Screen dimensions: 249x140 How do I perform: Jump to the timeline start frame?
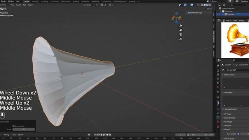pos(95,135)
